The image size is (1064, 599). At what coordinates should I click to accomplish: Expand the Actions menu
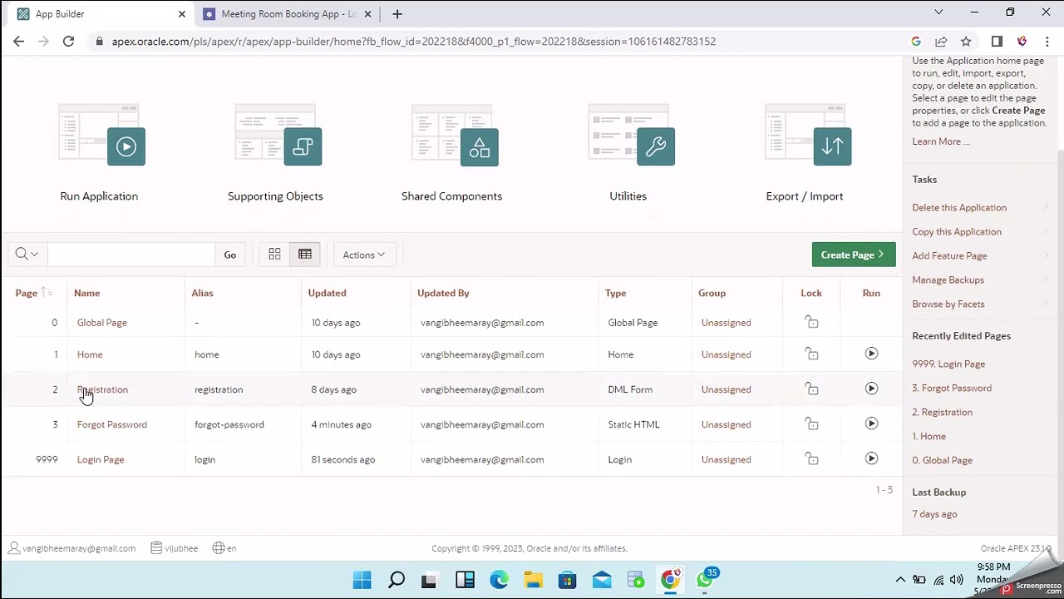pos(364,255)
